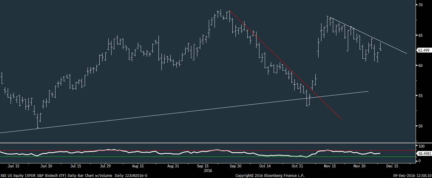Click the 2016 year label under axis
This screenshot has width=432, height=178.
[x=208, y=170]
